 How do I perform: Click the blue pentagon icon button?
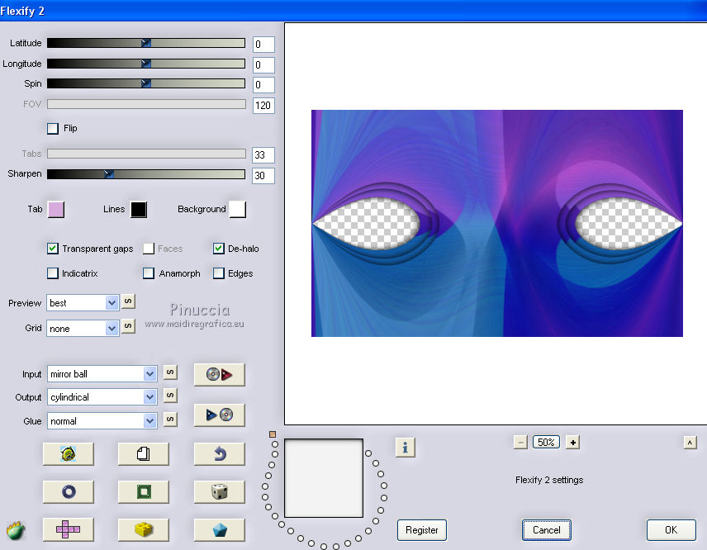[x=219, y=529]
